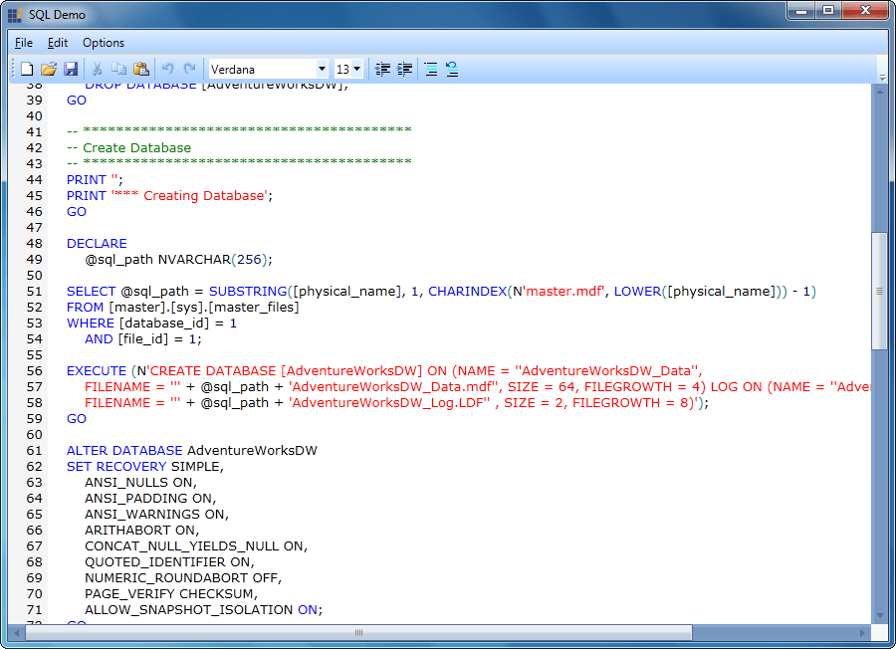
Task: Toggle line highlighting with the toolbar icon
Action: 430,69
